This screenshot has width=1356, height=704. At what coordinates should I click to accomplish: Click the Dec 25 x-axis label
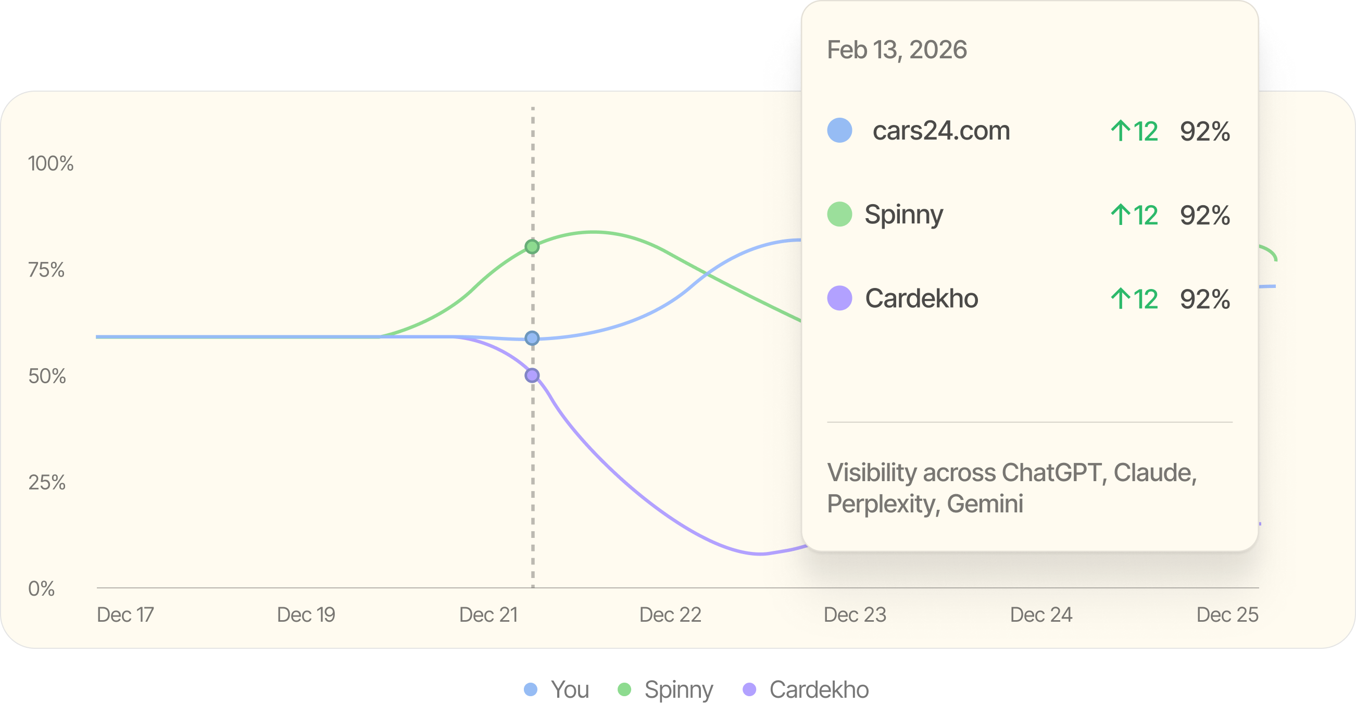(1227, 614)
